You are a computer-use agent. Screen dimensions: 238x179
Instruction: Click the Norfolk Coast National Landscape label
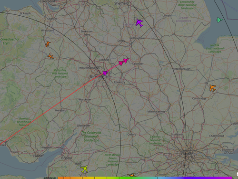(215, 48)
